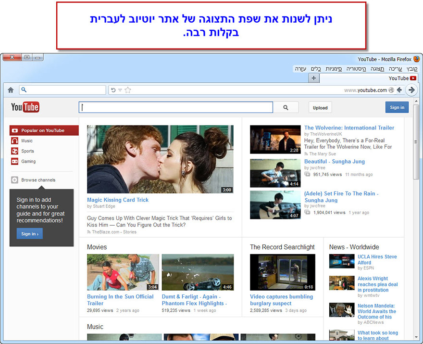Open a new browser tab with the plus button

[x=313, y=77]
